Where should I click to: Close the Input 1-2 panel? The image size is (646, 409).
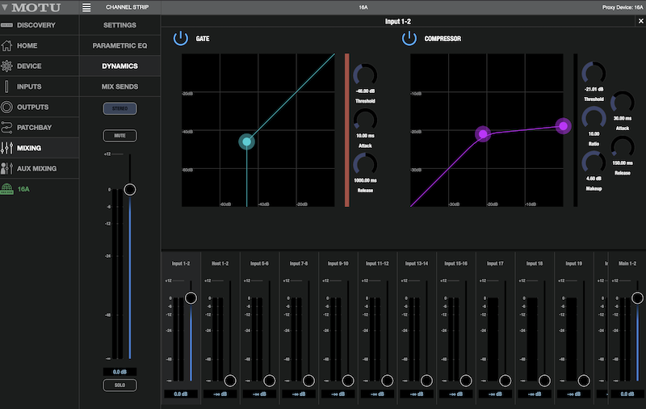tap(640, 21)
